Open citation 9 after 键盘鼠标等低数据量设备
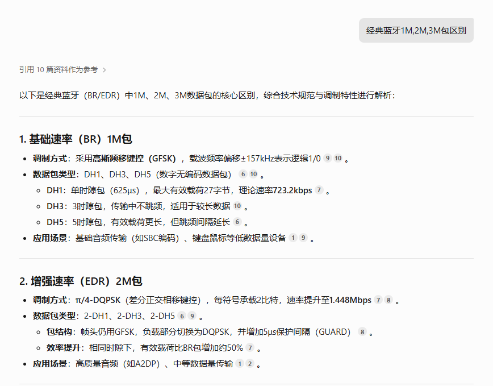Image resolution: width=493 pixels, height=386 pixels. pyautogui.click(x=303, y=238)
